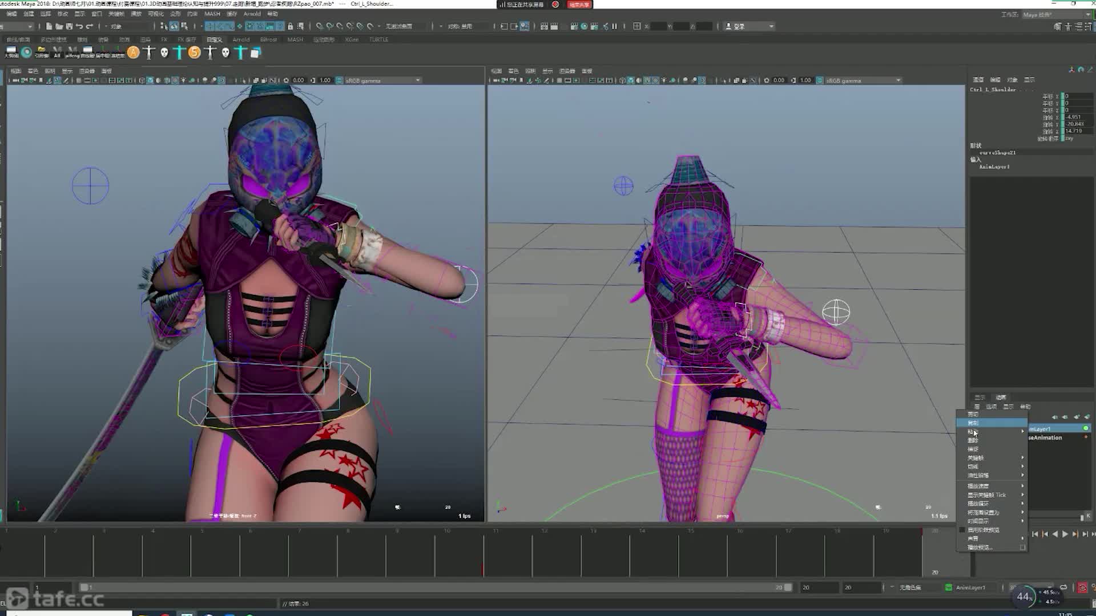
Task: Click the red 结束共享 button
Action: click(x=579, y=5)
